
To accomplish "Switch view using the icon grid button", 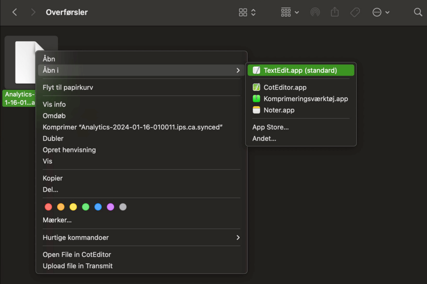I will tap(247, 12).
